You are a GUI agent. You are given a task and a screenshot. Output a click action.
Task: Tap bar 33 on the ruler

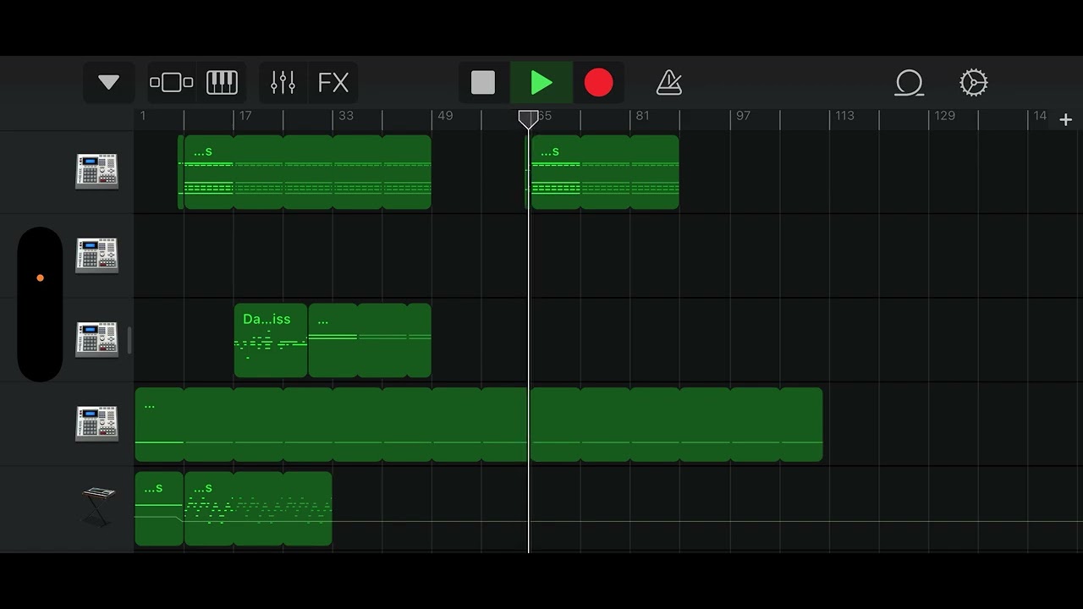pyautogui.click(x=346, y=116)
